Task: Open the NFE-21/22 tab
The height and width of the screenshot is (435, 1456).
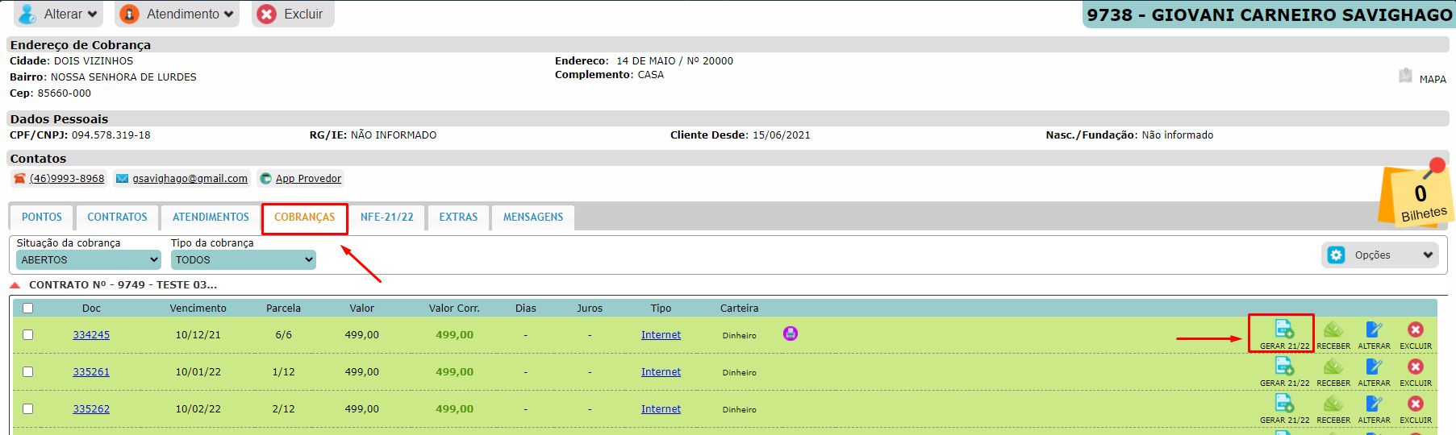Action: pyautogui.click(x=386, y=217)
